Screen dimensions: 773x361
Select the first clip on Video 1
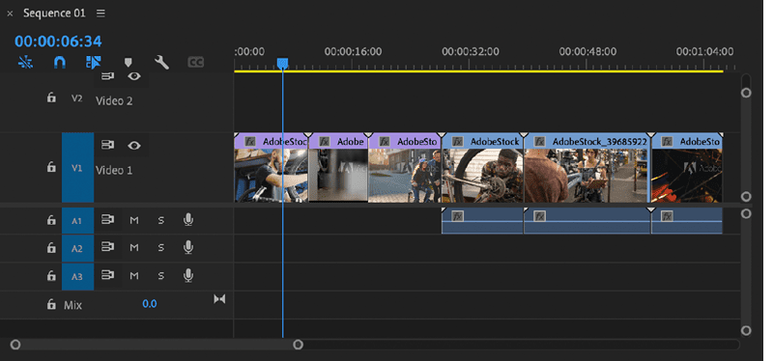coord(272,168)
